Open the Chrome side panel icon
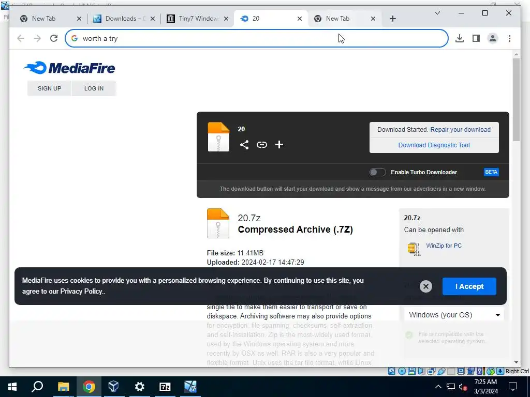The width and height of the screenshot is (530, 397). 476,38
